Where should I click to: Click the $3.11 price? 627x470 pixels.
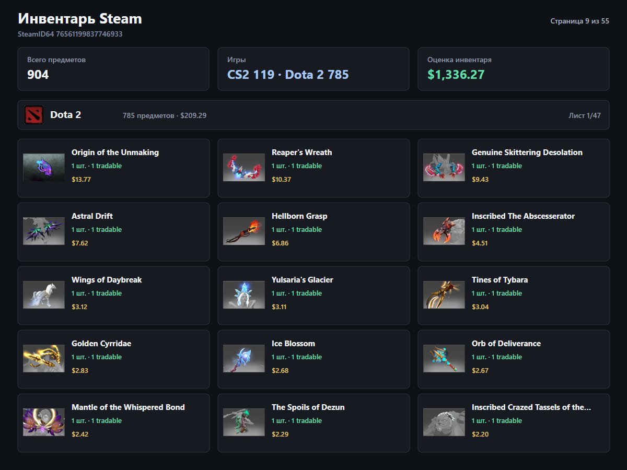[x=279, y=307]
